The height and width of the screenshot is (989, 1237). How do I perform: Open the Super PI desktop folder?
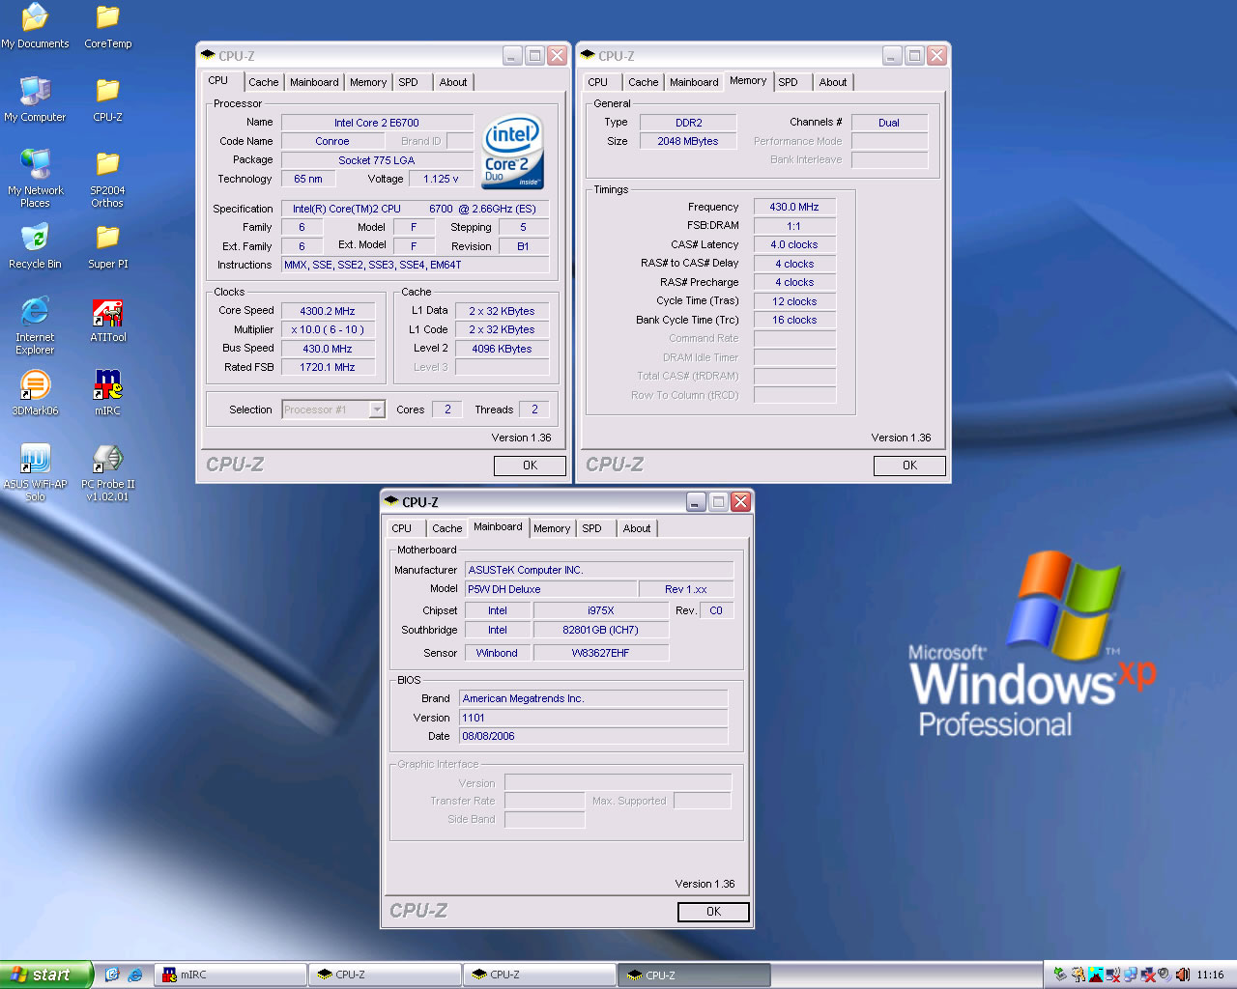[x=107, y=246]
